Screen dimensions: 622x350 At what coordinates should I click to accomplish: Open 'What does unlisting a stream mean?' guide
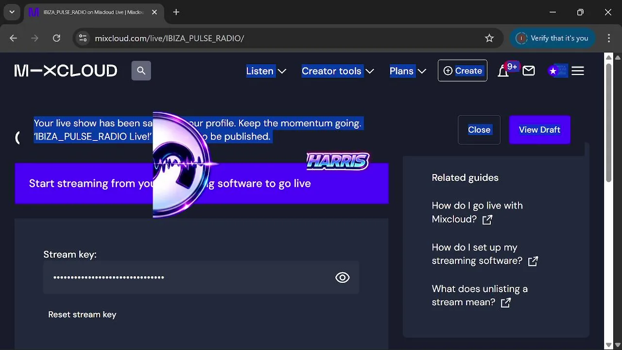tap(480, 296)
